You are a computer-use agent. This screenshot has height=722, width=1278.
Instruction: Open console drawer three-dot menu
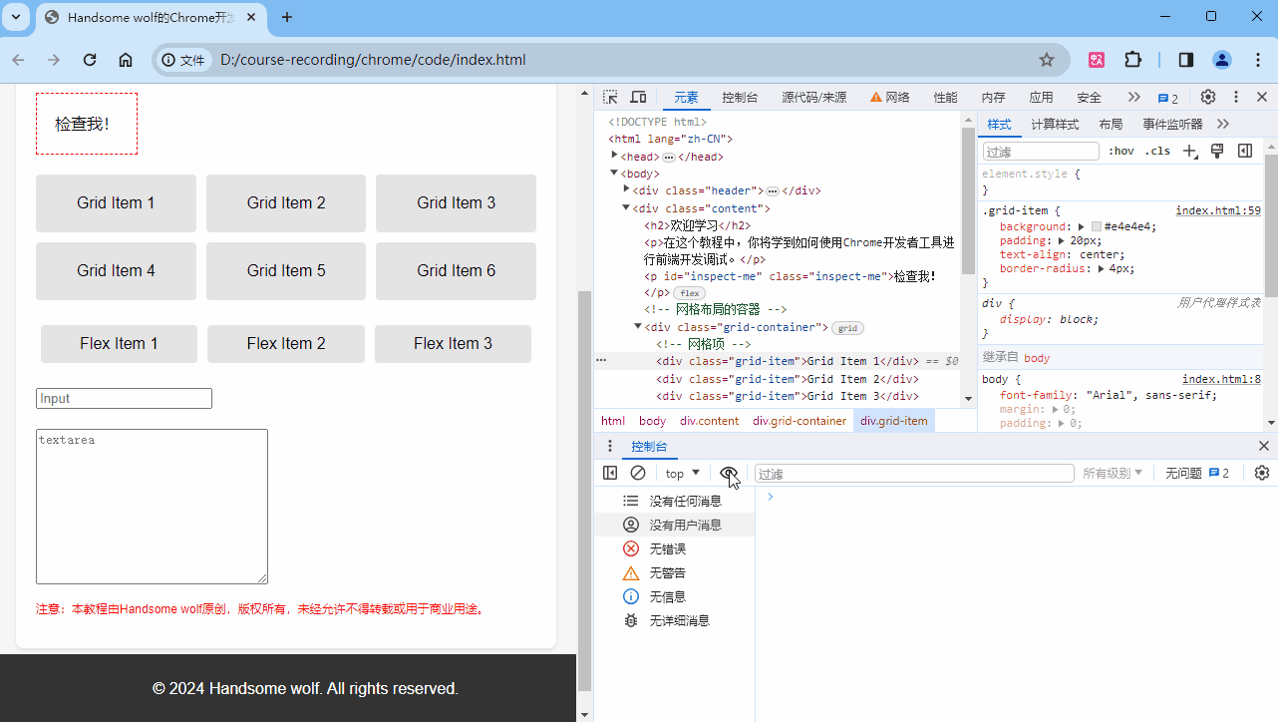[x=610, y=446]
